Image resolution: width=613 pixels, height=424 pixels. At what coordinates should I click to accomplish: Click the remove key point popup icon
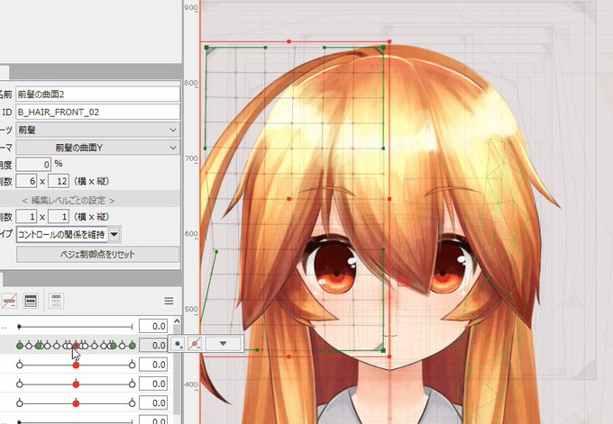coord(195,344)
